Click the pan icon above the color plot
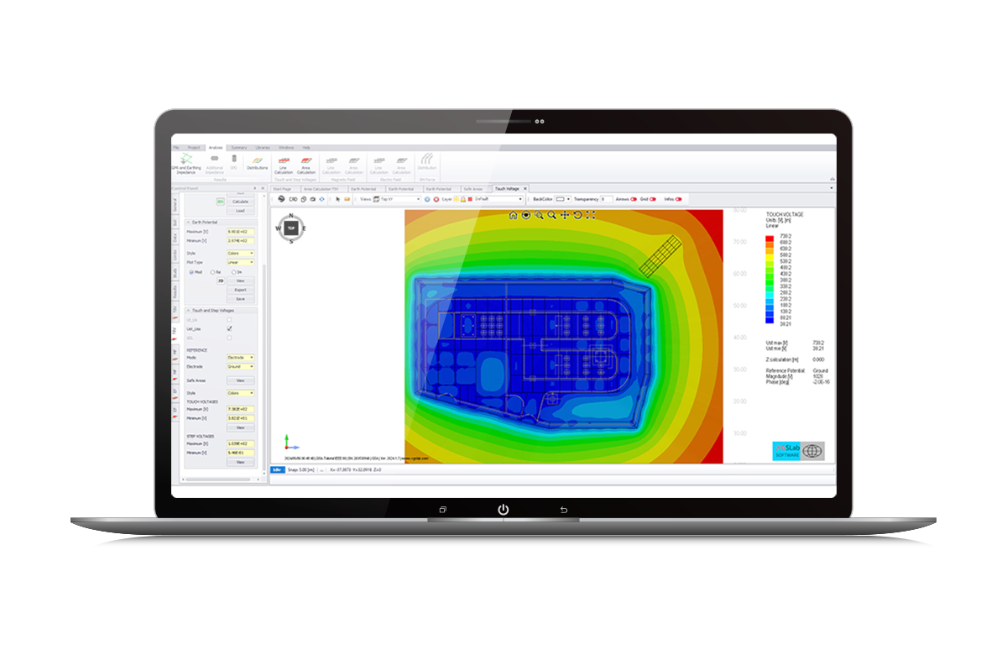Image resolution: width=1007 pixels, height=655 pixels. point(565,215)
